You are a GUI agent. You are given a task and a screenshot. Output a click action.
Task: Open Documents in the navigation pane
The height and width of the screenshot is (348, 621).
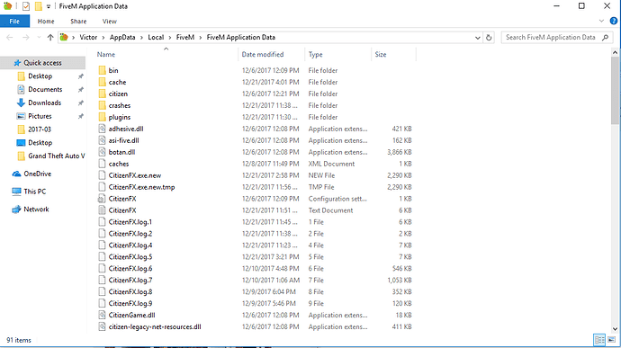[45, 90]
